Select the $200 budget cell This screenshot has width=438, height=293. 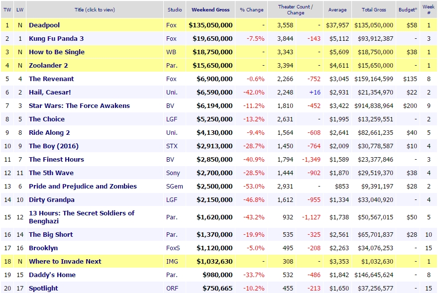point(410,105)
